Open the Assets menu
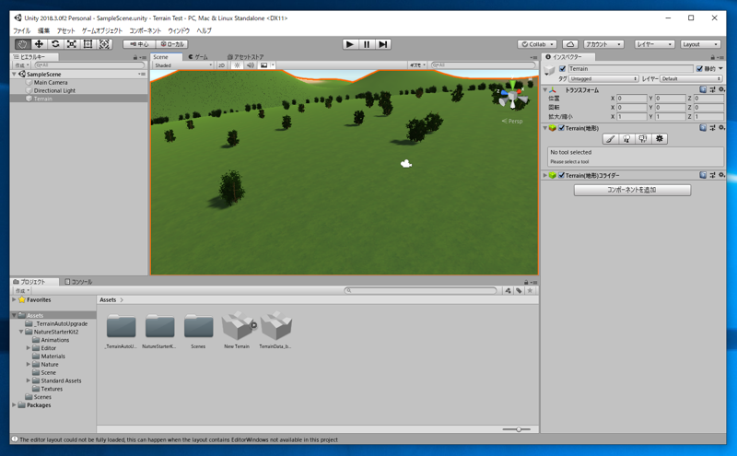 (x=65, y=30)
